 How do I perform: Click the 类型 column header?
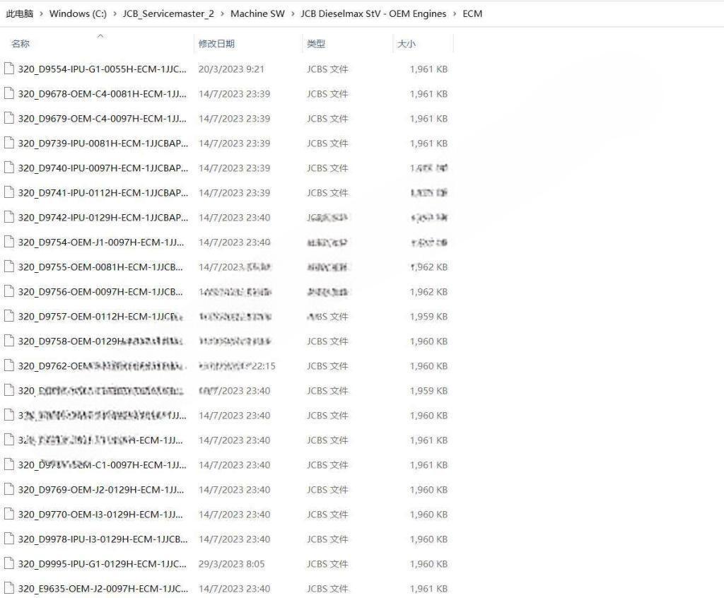click(315, 43)
